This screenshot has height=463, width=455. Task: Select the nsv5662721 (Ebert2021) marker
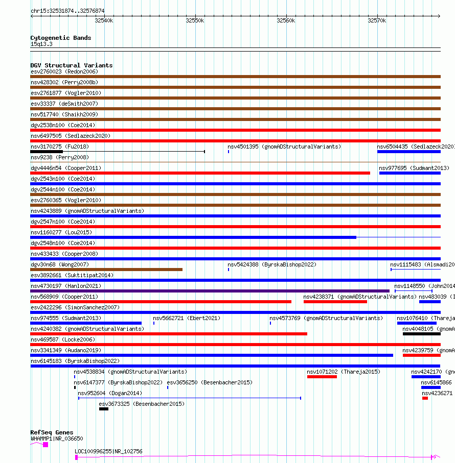click(154, 323)
